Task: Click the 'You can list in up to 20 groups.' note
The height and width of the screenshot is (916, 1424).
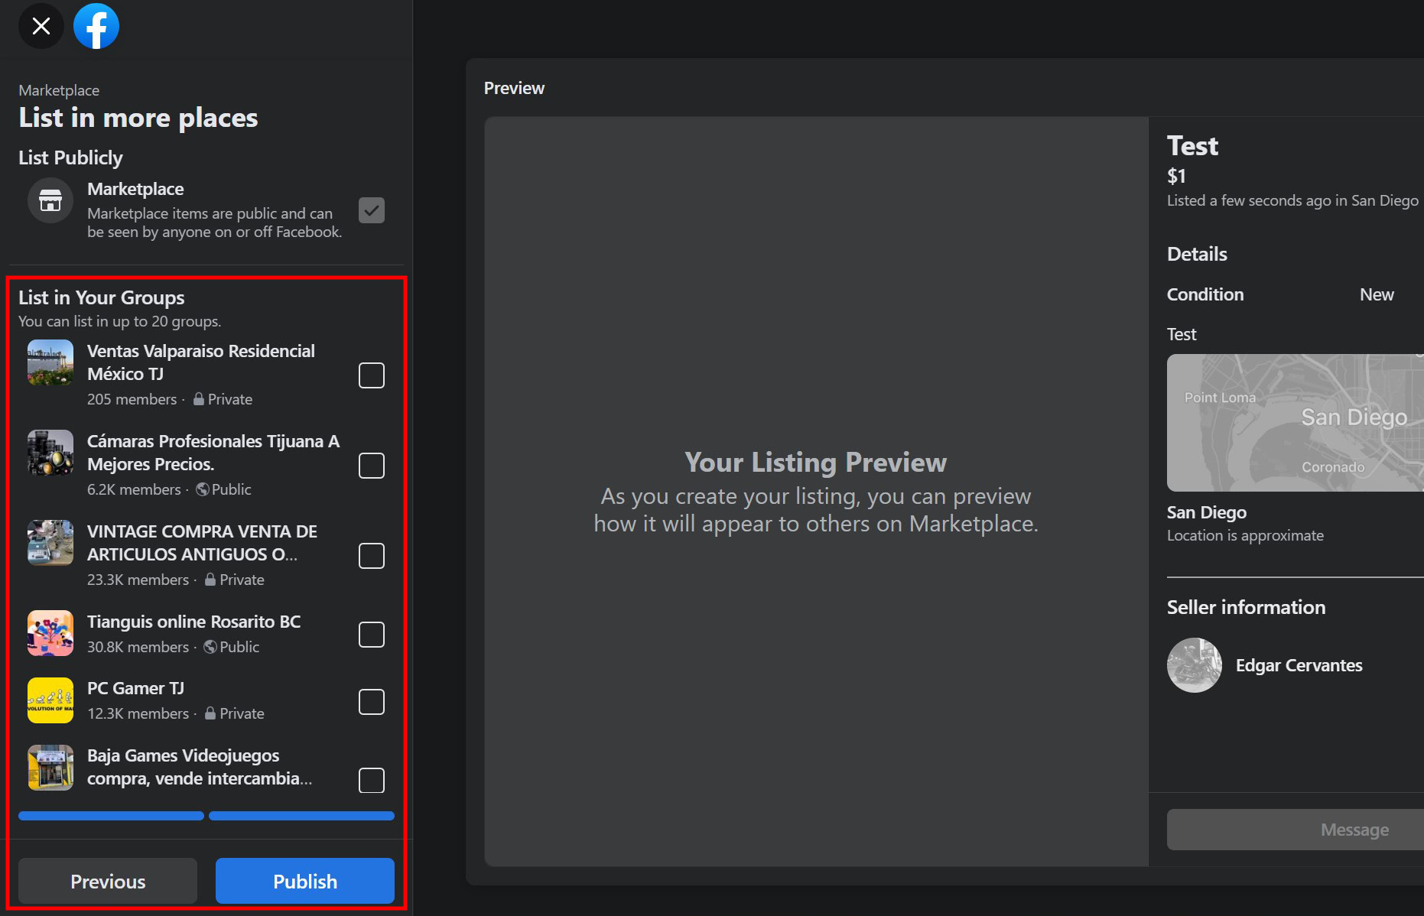Action: pyautogui.click(x=120, y=321)
